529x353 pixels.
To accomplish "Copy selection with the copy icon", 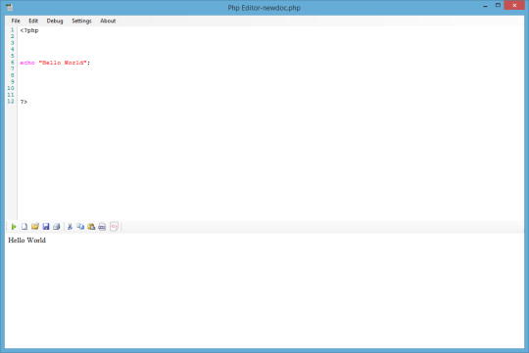I will coord(80,227).
